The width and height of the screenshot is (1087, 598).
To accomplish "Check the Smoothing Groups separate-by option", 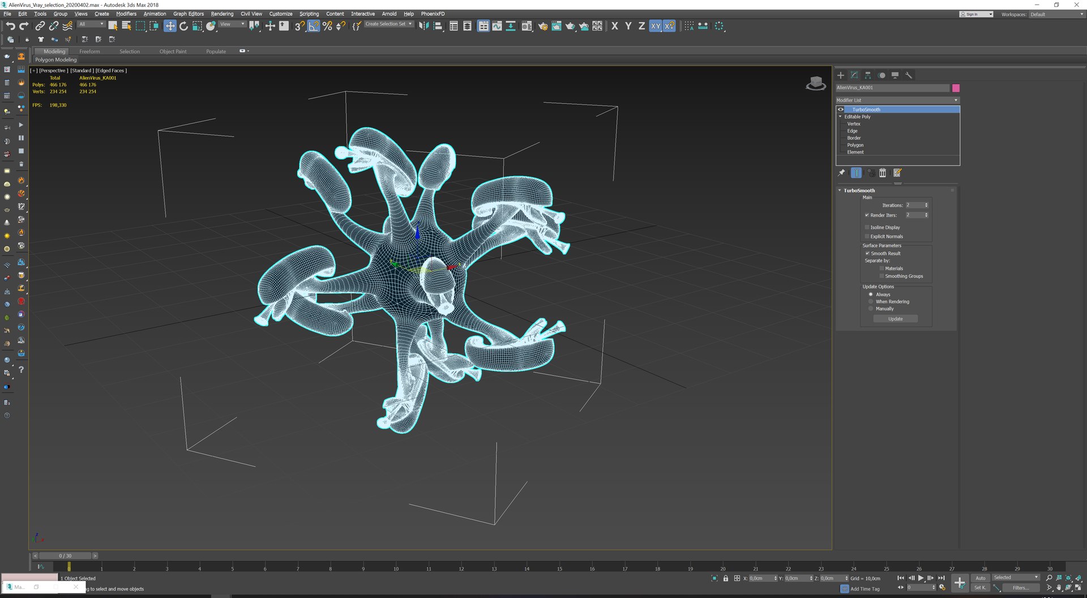I will [881, 276].
